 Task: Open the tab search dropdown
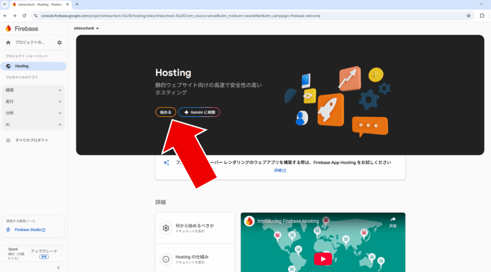point(4,4)
